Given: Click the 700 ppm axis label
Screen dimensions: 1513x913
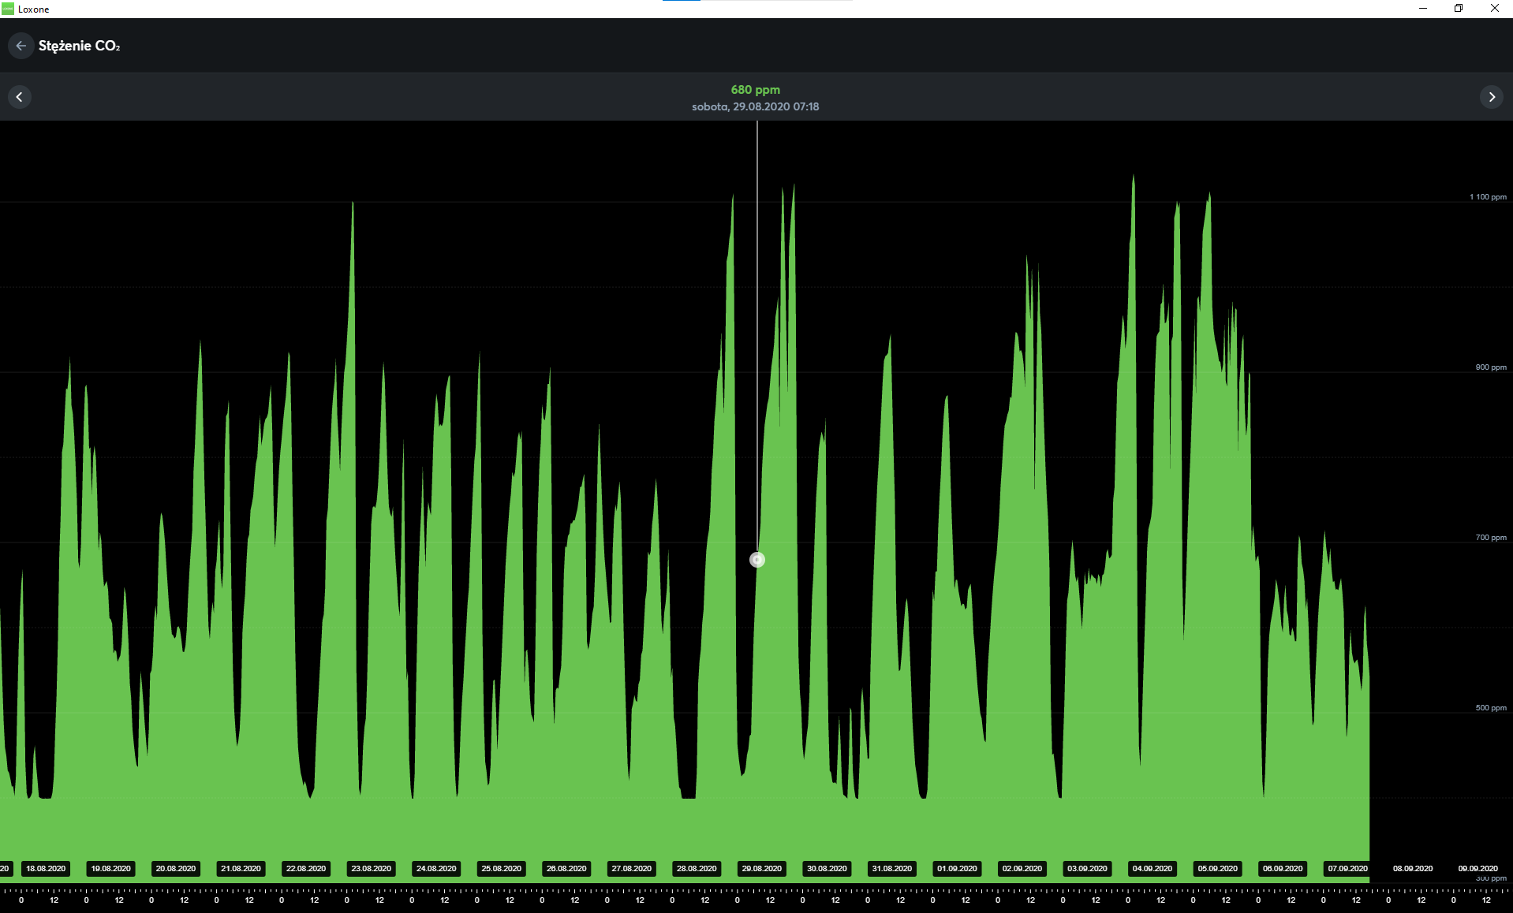Looking at the screenshot, I should click(1491, 538).
